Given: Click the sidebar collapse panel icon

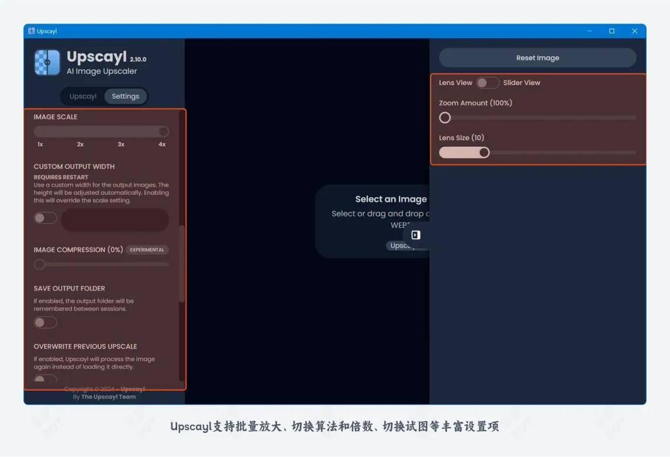Looking at the screenshot, I should tap(416, 235).
